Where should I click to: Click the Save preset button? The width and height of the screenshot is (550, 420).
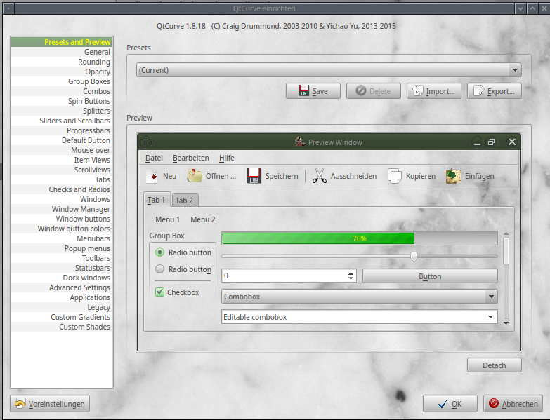[x=313, y=91]
